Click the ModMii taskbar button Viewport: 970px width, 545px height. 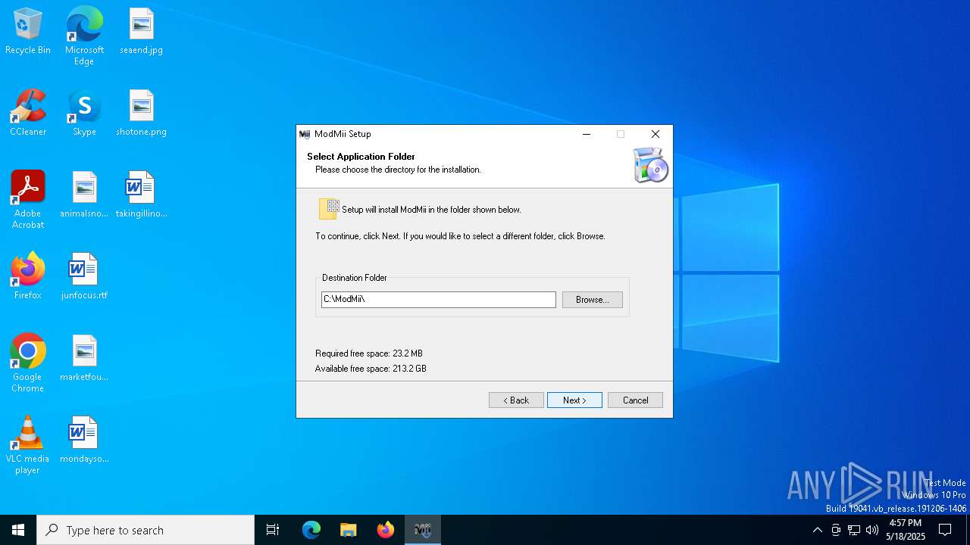click(423, 530)
